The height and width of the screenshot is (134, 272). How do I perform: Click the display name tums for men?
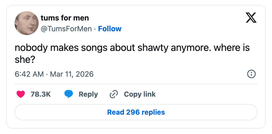tap(65, 18)
